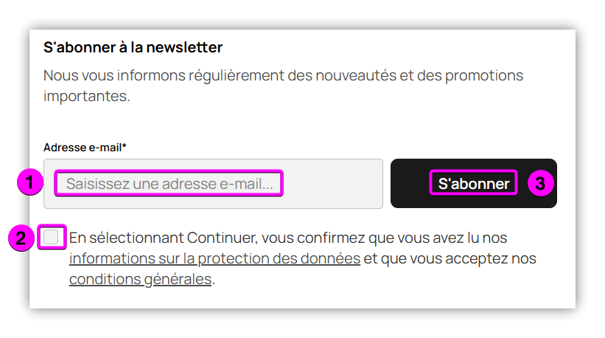
Task: Focus the 'Saisissez une adresse e-mail' field
Action: pyautogui.click(x=169, y=184)
